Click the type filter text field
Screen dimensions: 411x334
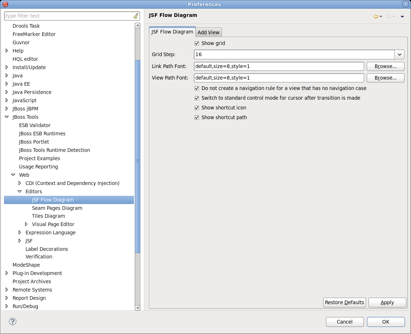(x=68, y=16)
